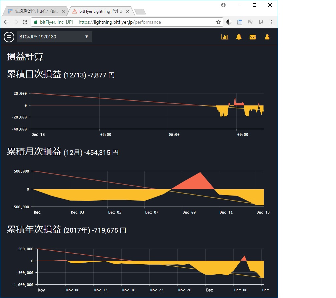Click the Nov 18 label on yearly chart
Viewport: 336px width, 298px height.
[x=129, y=290]
